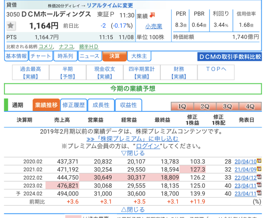This screenshot has width=264, height=218.
Task: Open compared stock 綿半HD
Action: click(x=89, y=47)
